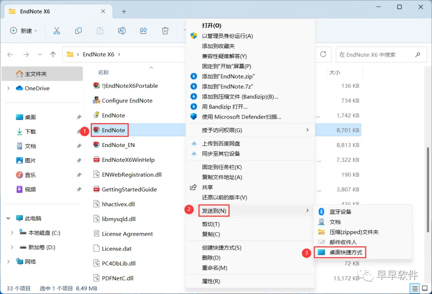Screen dimensions: 432x294
Task: Open the 新建 new item dropdown
Action: [24, 31]
